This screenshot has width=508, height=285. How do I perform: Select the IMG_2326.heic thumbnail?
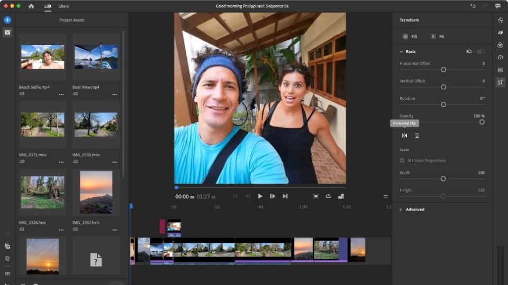coord(42,192)
